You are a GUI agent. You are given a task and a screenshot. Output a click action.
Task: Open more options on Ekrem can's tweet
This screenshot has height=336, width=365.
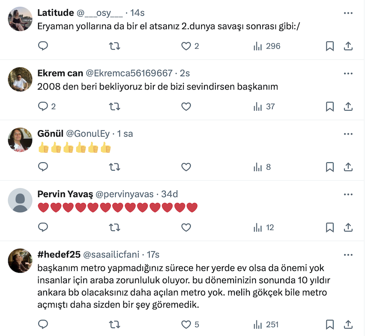tap(348, 74)
